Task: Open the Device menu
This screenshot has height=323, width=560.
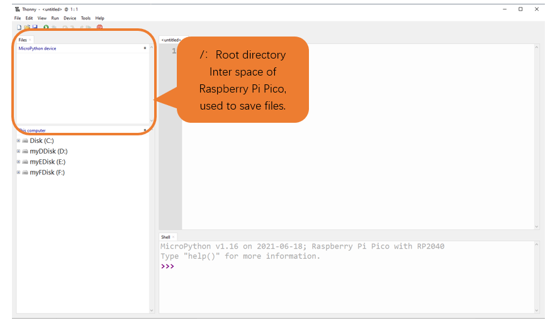Action: point(70,18)
